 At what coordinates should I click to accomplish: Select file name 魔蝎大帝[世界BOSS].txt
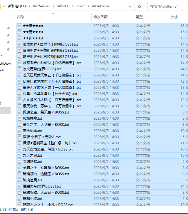point(42,186)
